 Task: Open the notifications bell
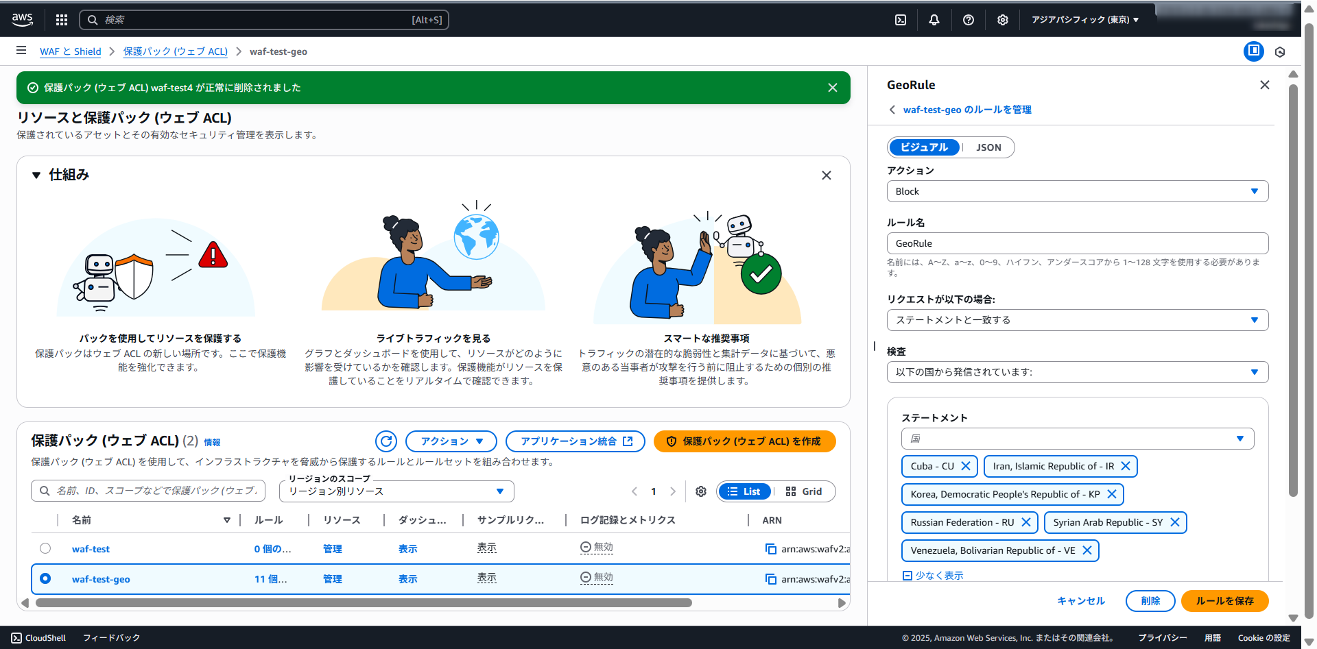click(x=934, y=20)
